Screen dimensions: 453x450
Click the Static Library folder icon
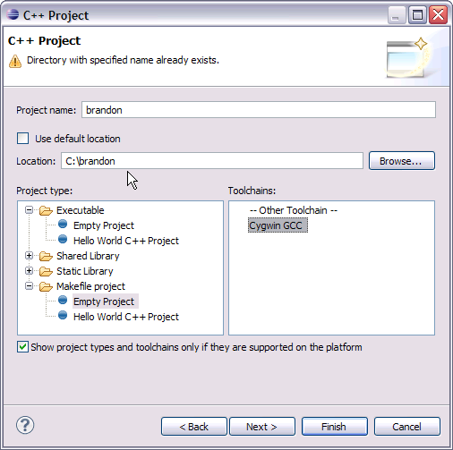tap(46, 271)
